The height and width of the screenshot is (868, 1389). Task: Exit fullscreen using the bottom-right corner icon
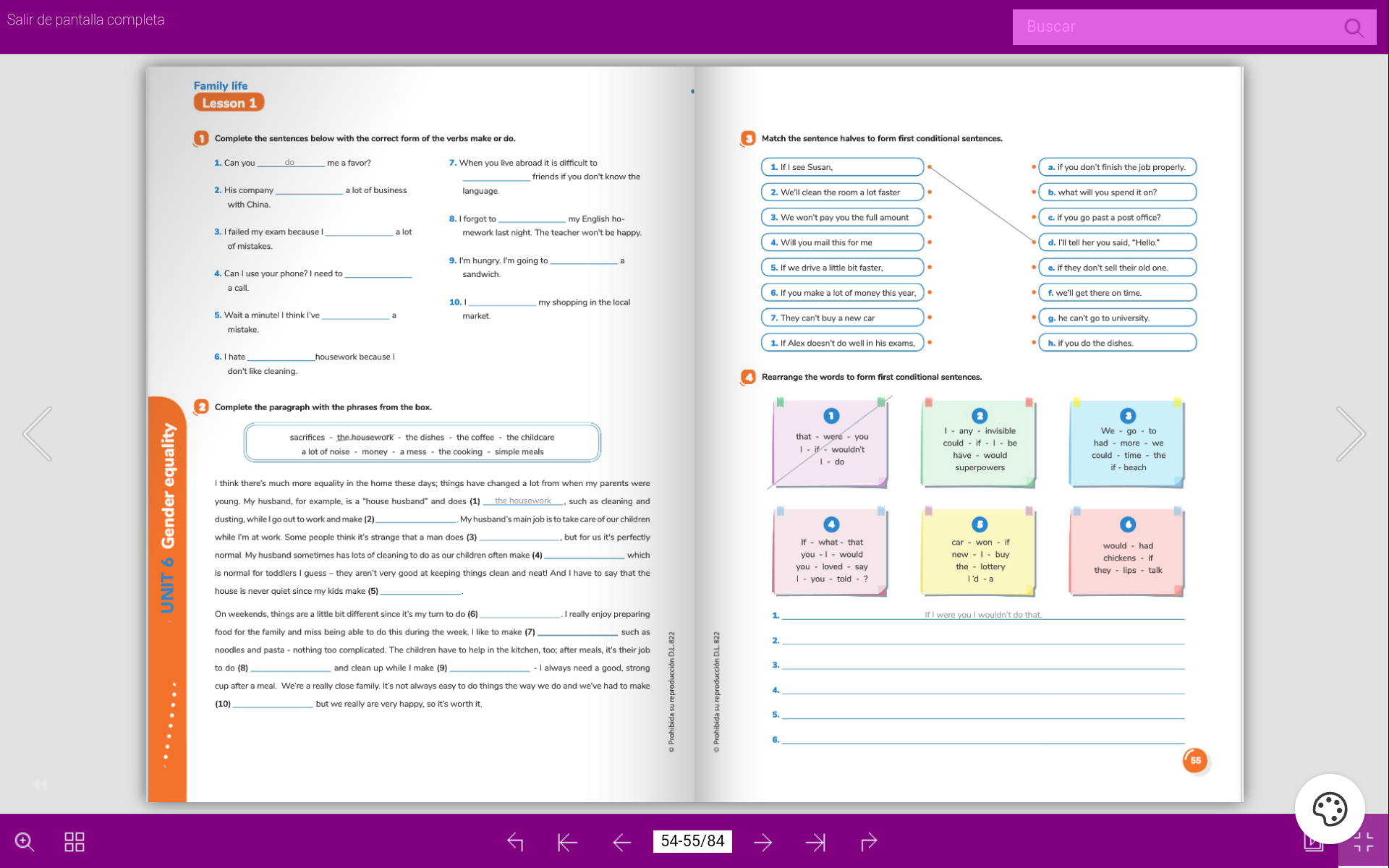[1363, 843]
